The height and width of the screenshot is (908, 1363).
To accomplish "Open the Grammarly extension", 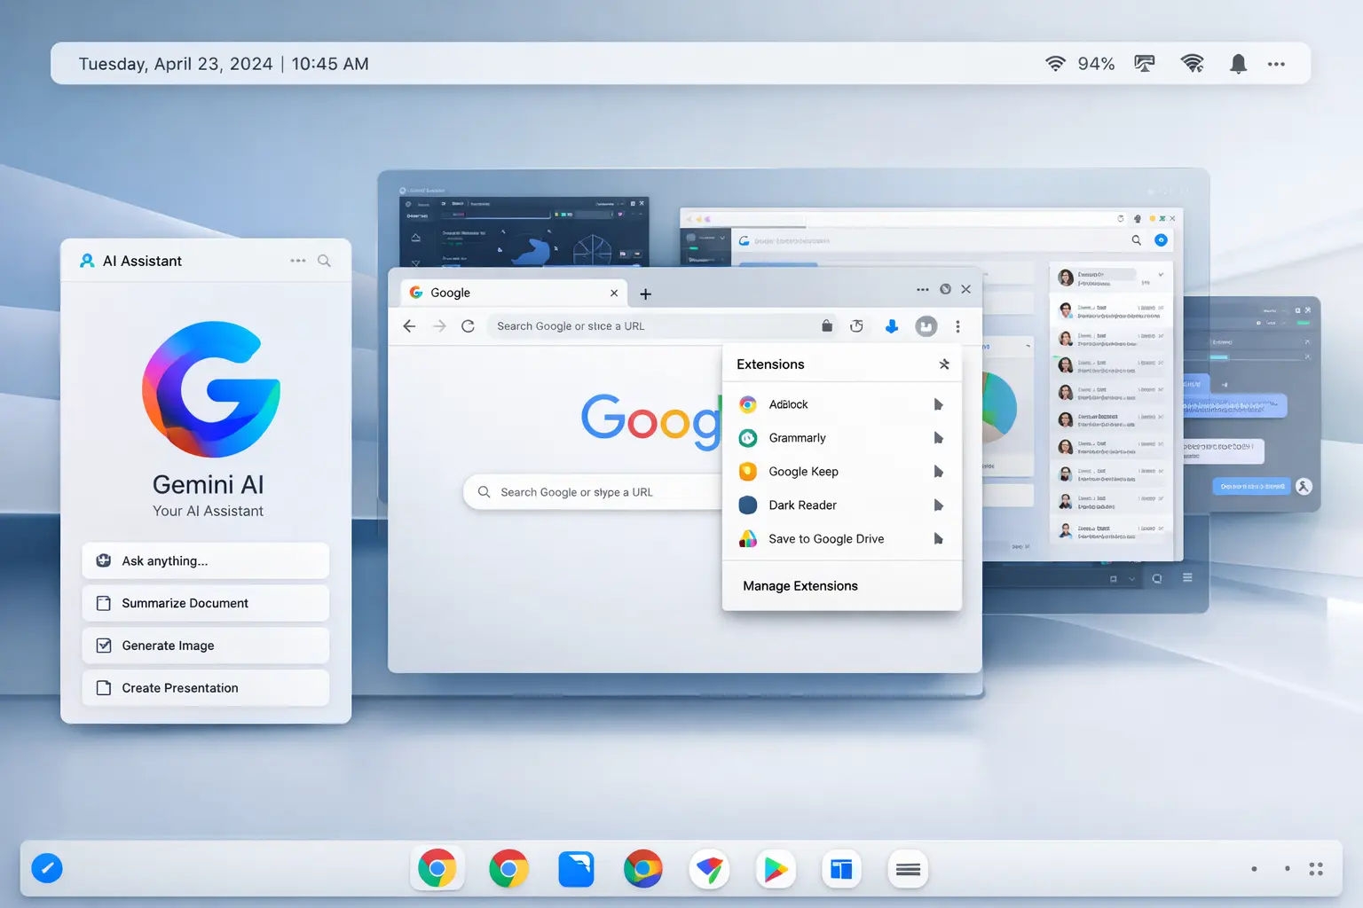I will (797, 437).
